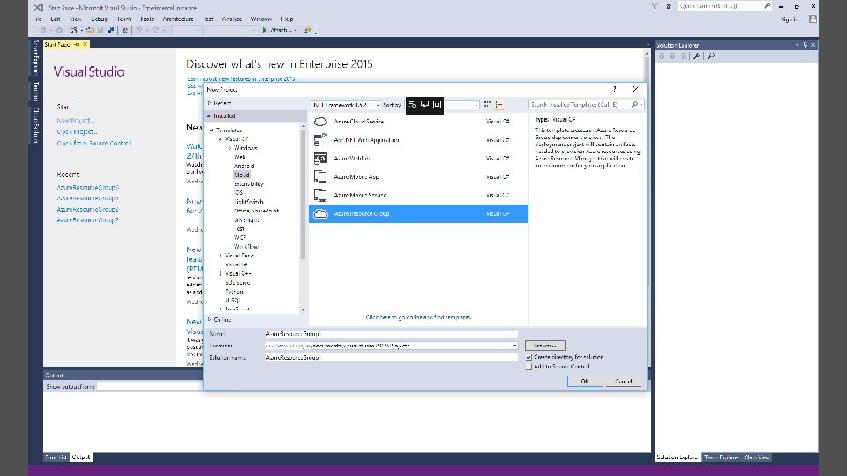The width and height of the screenshot is (847, 476).
Task: Switch template list to medium icons view
Action: pyautogui.click(x=499, y=105)
